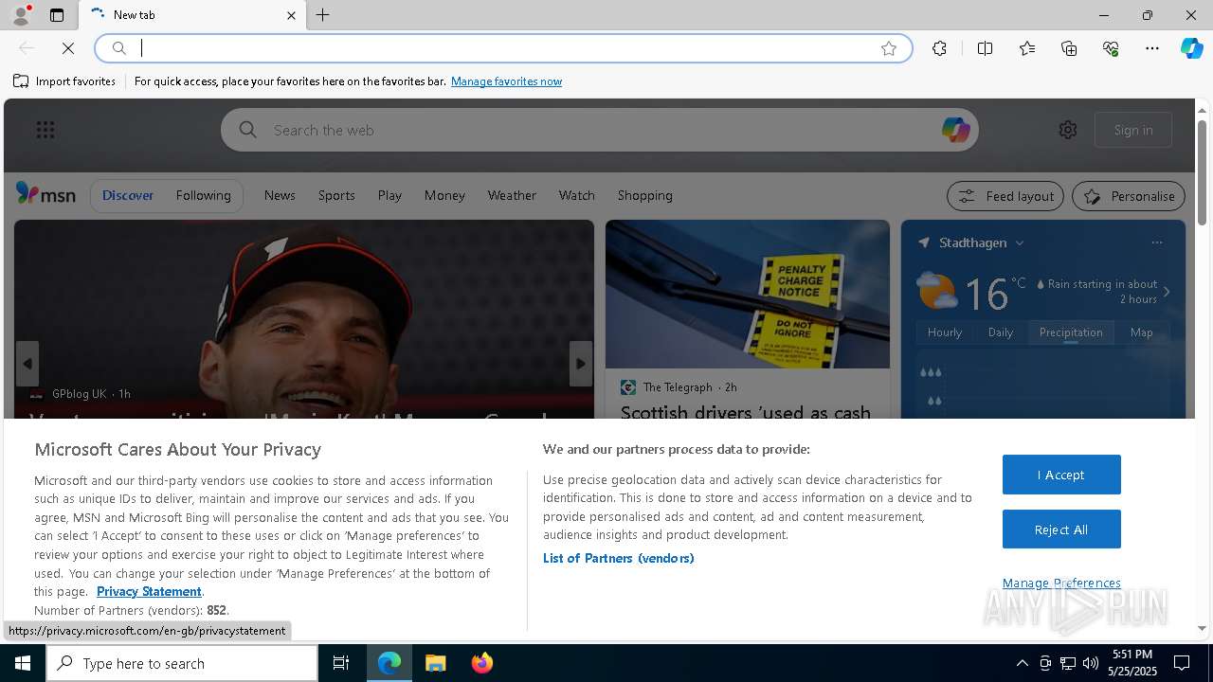Select the Daily weather tab
The image size is (1213, 682).
1001,332
